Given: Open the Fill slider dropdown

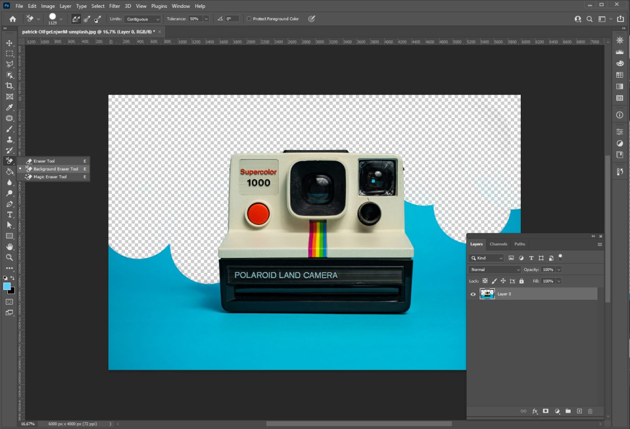Looking at the screenshot, I should (559, 281).
